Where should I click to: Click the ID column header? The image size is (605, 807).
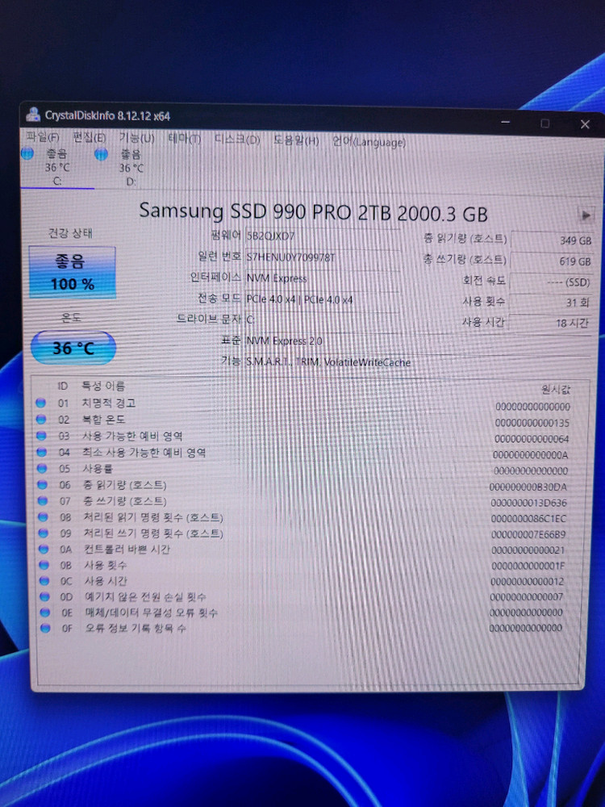coord(63,386)
